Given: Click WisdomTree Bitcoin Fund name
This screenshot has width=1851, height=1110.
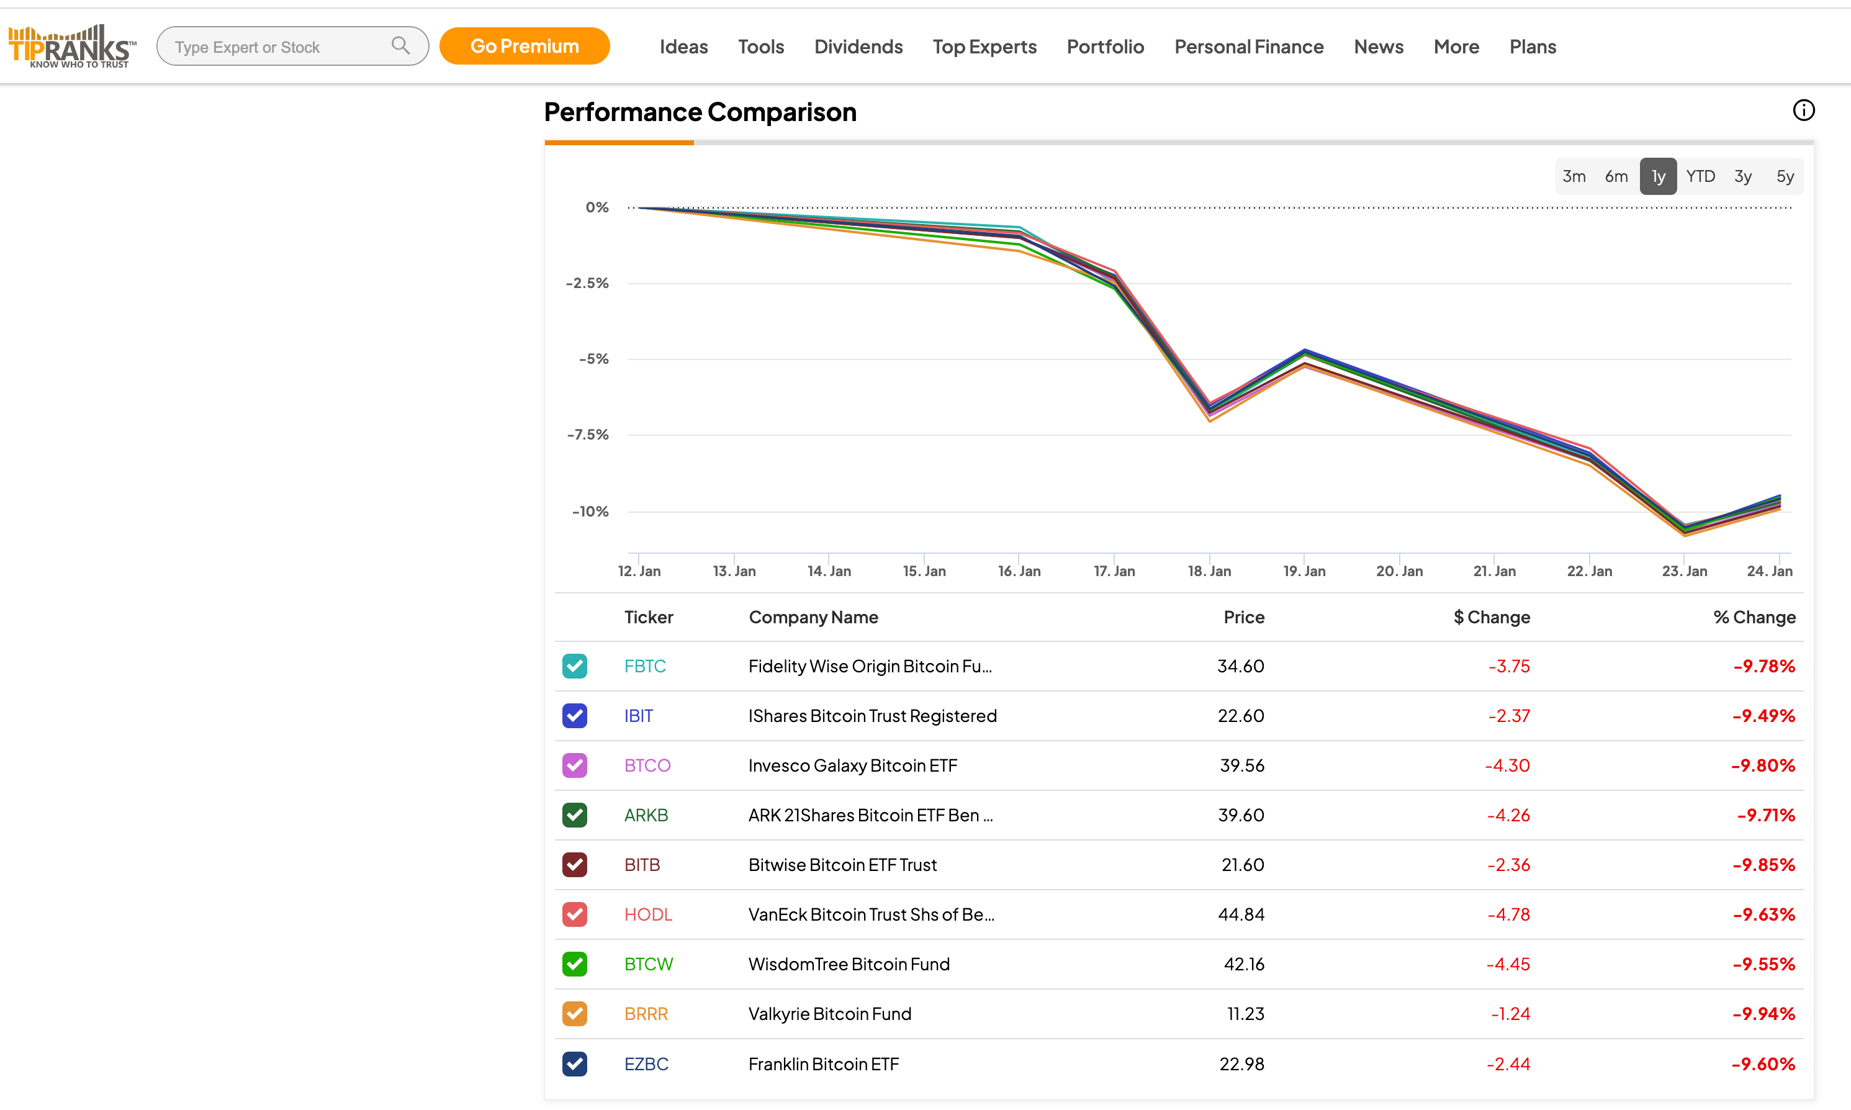Looking at the screenshot, I should tap(849, 964).
